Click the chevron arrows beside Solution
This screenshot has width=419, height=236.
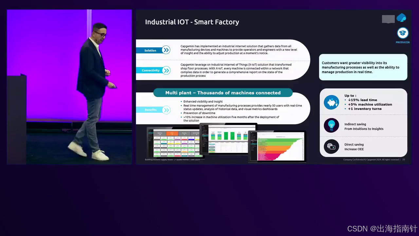[x=166, y=50]
